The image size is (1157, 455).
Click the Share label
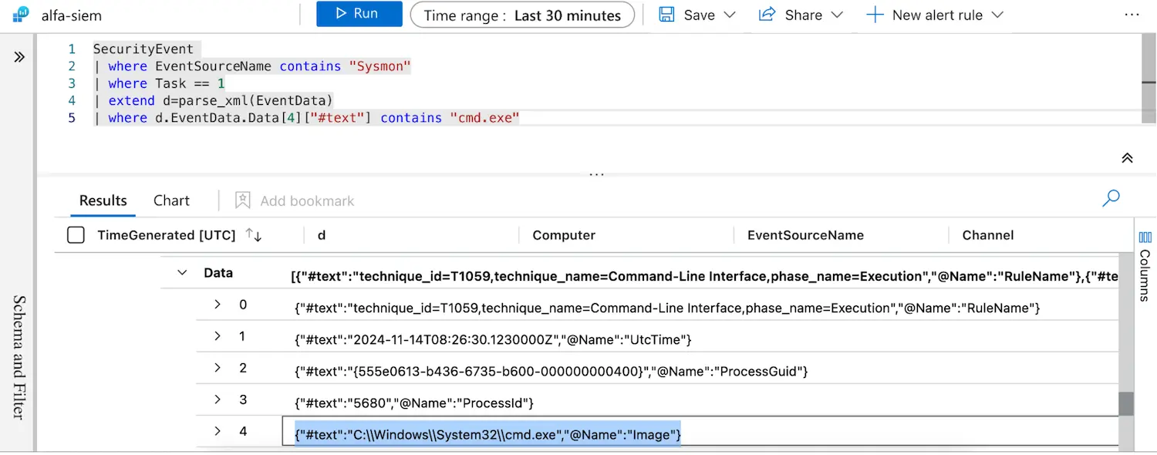(x=804, y=15)
